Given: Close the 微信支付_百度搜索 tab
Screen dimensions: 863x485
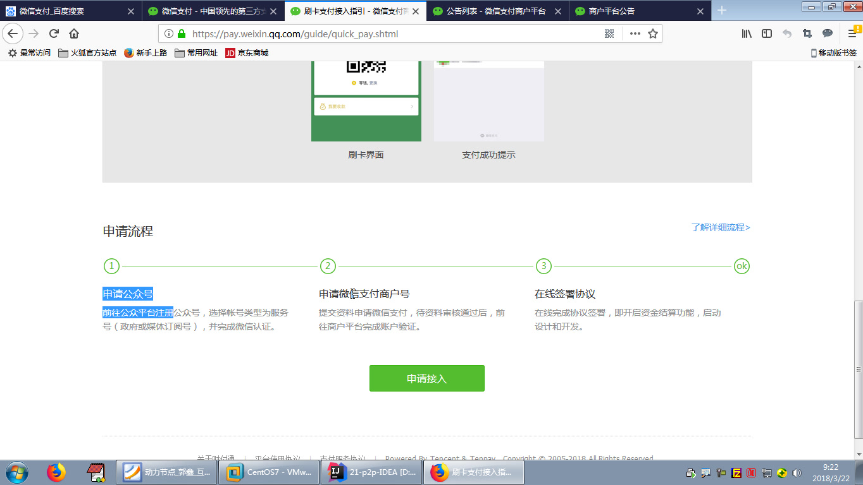Looking at the screenshot, I should tap(130, 11).
